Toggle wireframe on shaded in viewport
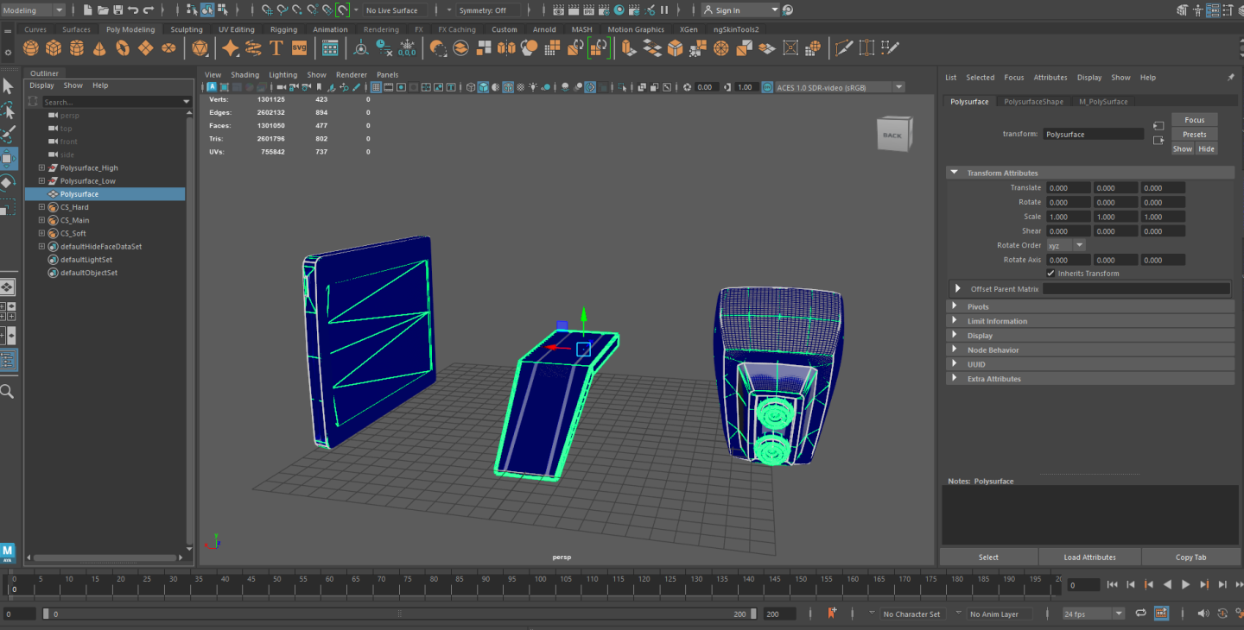The width and height of the screenshot is (1244, 630). (x=508, y=87)
